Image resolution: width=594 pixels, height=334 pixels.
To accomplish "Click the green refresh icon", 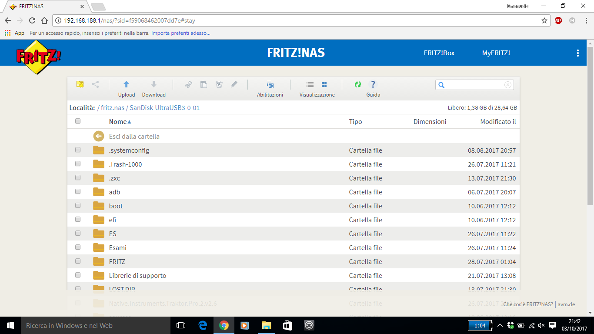I will click(357, 84).
